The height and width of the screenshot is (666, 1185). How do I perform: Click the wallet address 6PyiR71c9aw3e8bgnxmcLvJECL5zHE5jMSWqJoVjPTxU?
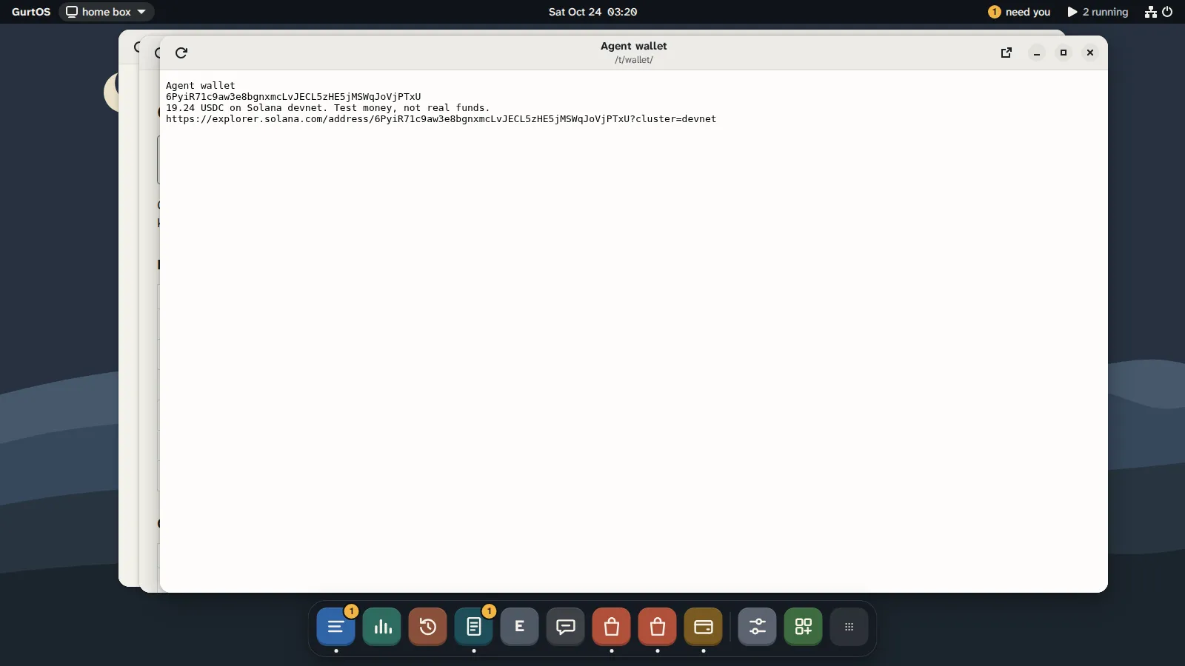[293, 97]
